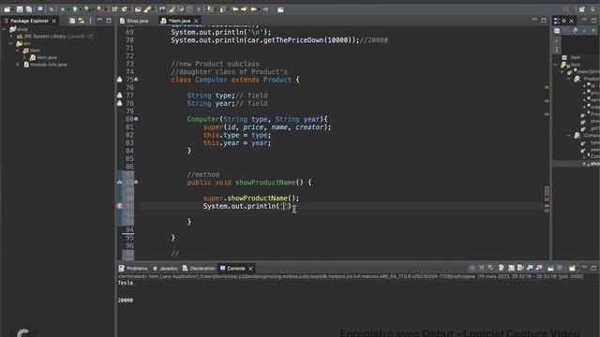Expand module-info.java tree node

[18, 65]
